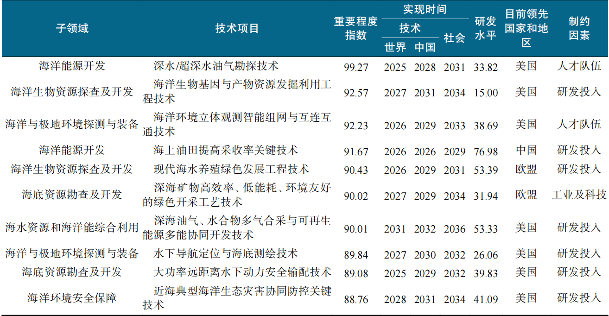This screenshot has width=609, height=316.
Task: Click the 海水资源和海洋能综合利用 subfield cell
Action: pyautogui.click(x=72, y=228)
